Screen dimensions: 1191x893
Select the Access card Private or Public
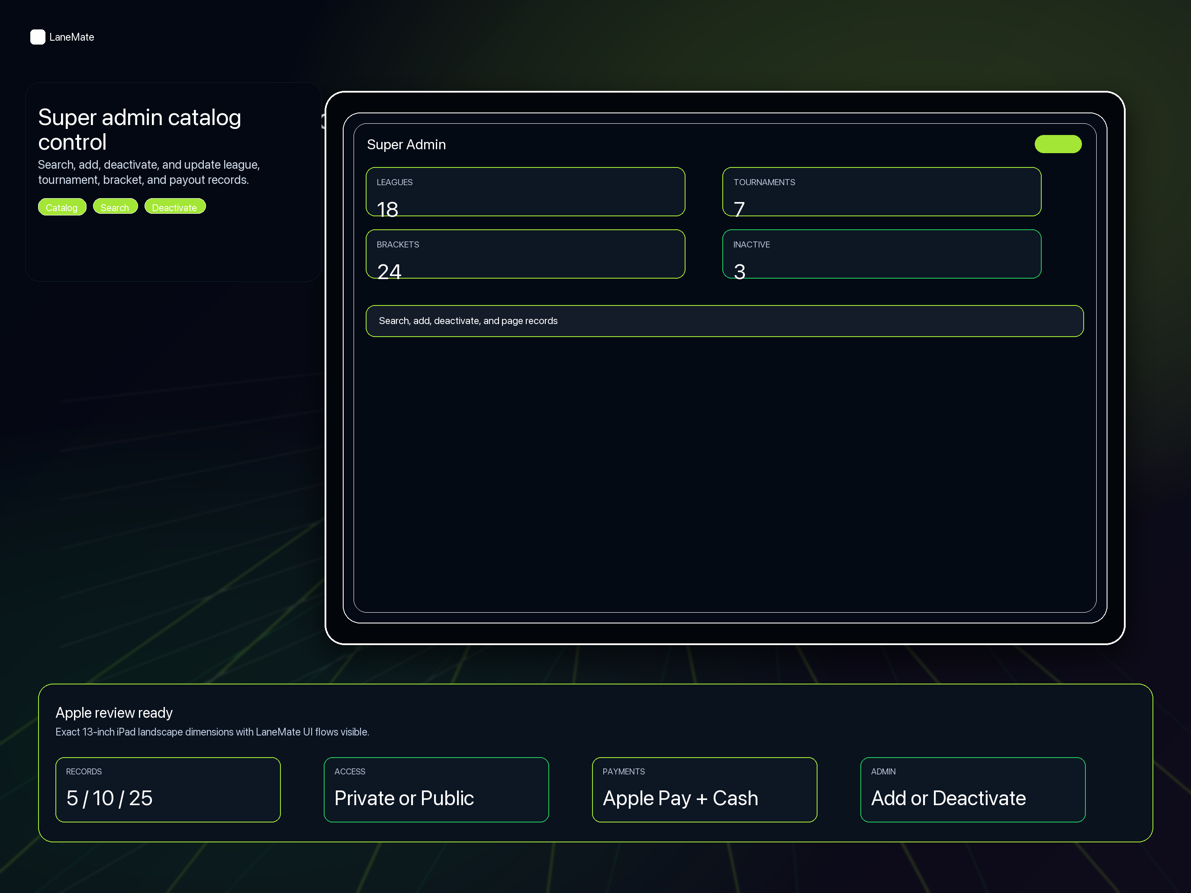[436, 789]
